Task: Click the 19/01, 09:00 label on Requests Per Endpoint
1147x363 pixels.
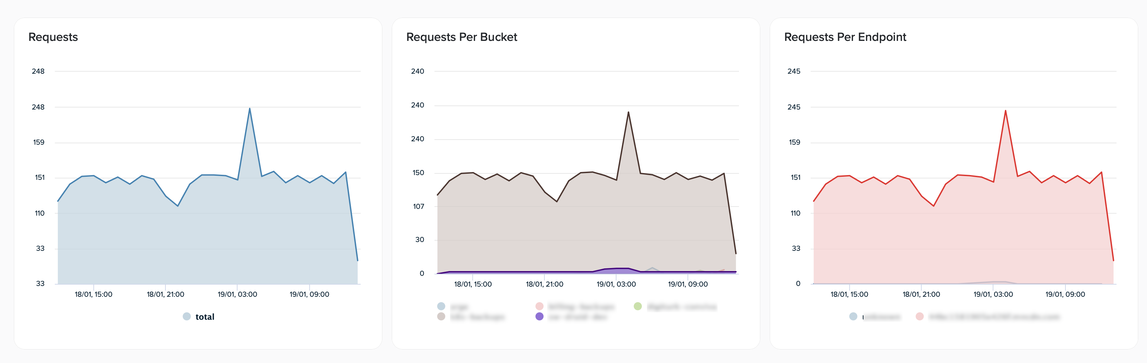Action: point(1065,294)
